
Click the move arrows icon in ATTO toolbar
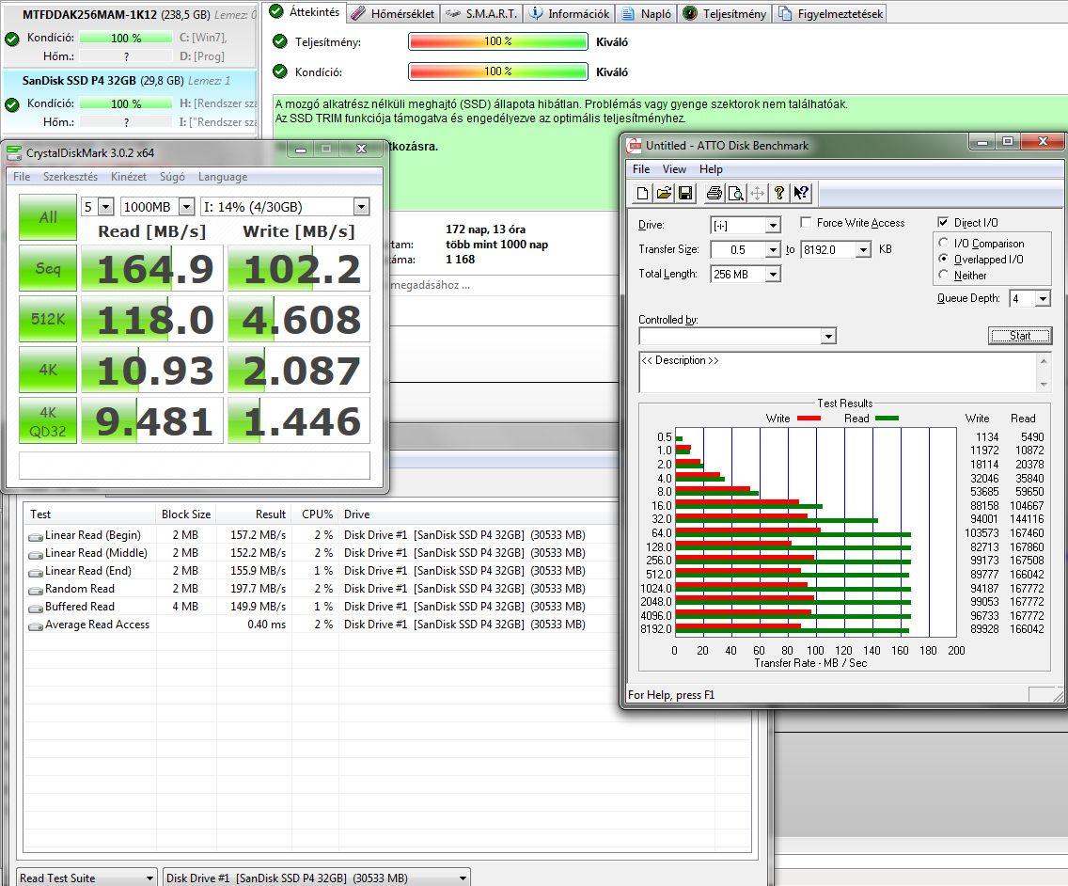[x=758, y=194]
